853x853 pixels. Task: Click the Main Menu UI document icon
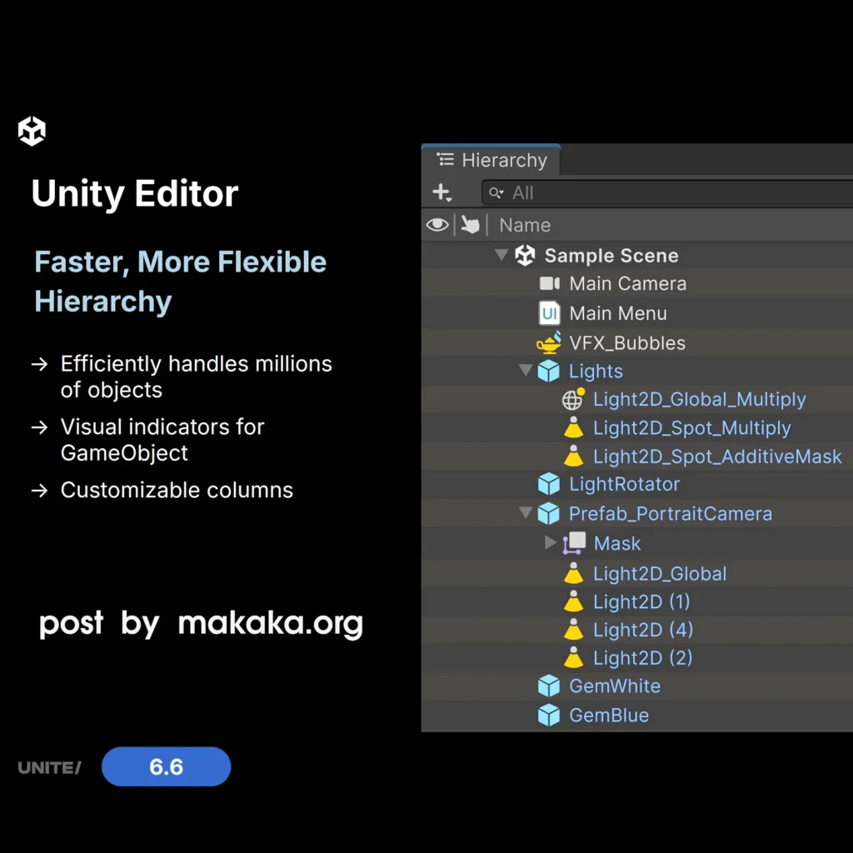click(550, 313)
